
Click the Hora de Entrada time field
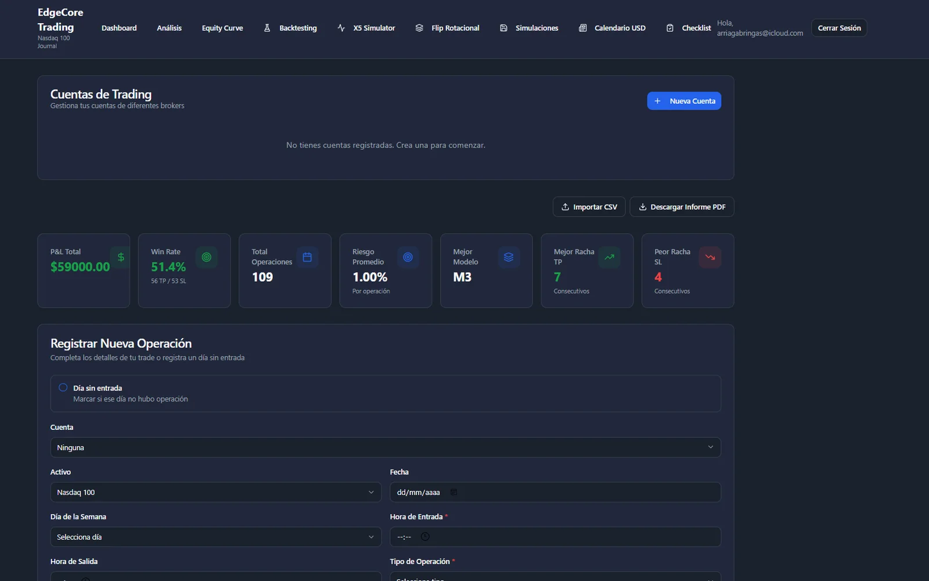[555, 537]
